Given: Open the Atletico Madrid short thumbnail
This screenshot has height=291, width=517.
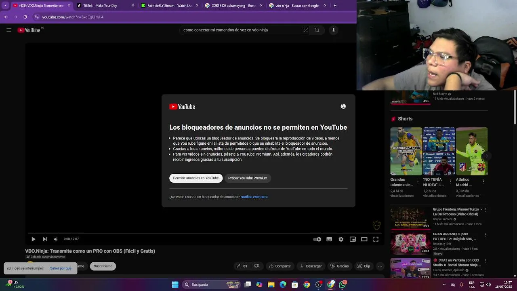Looking at the screenshot, I should pyautogui.click(x=472, y=151).
